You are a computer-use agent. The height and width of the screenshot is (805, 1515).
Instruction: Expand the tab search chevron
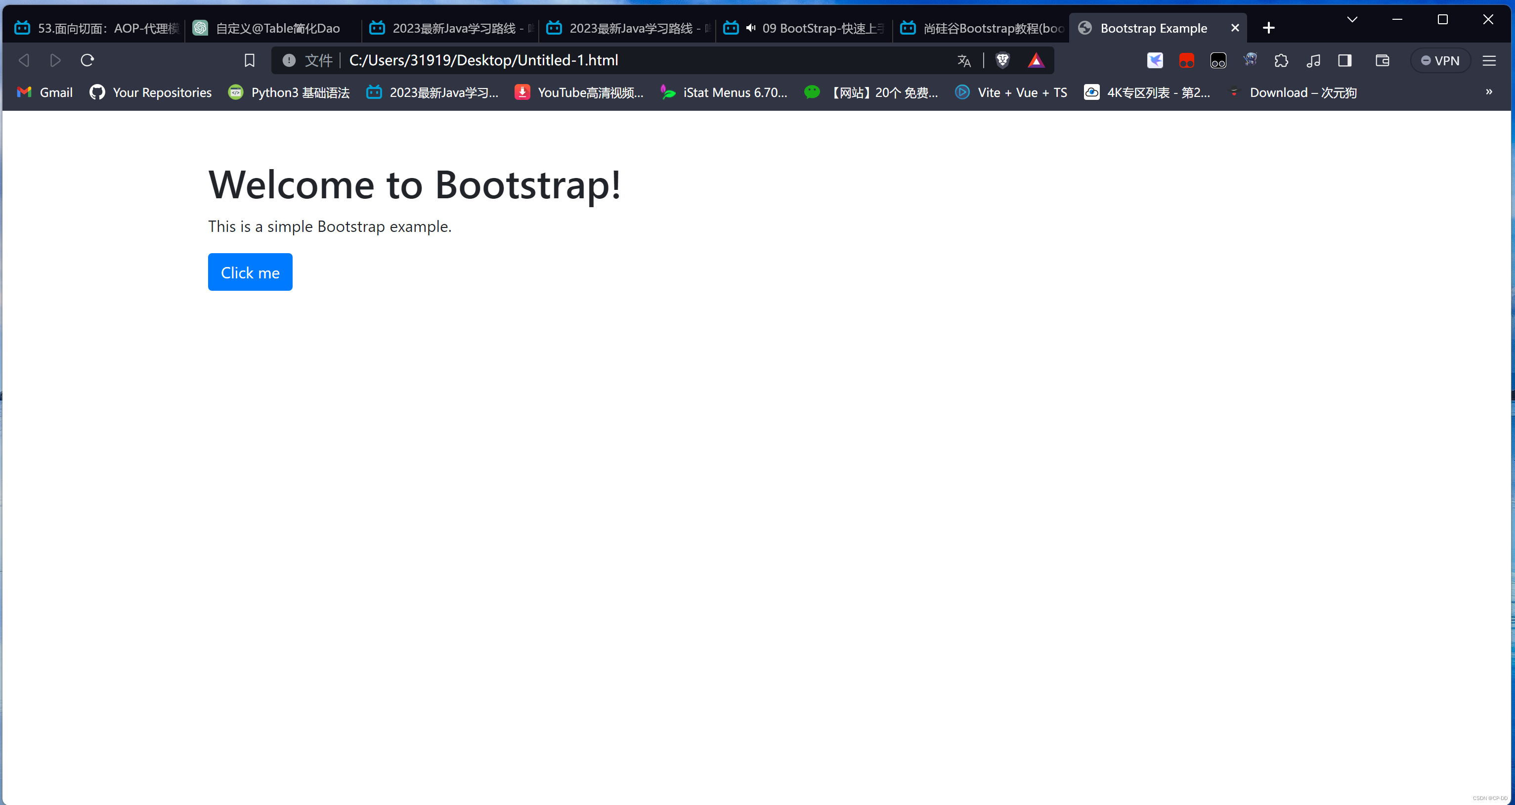(x=1352, y=19)
